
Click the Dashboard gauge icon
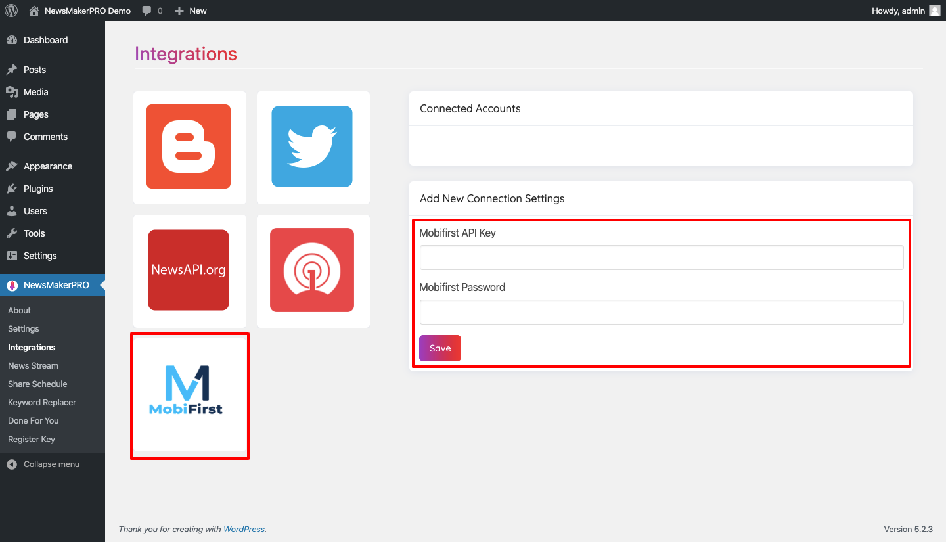pos(12,40)
